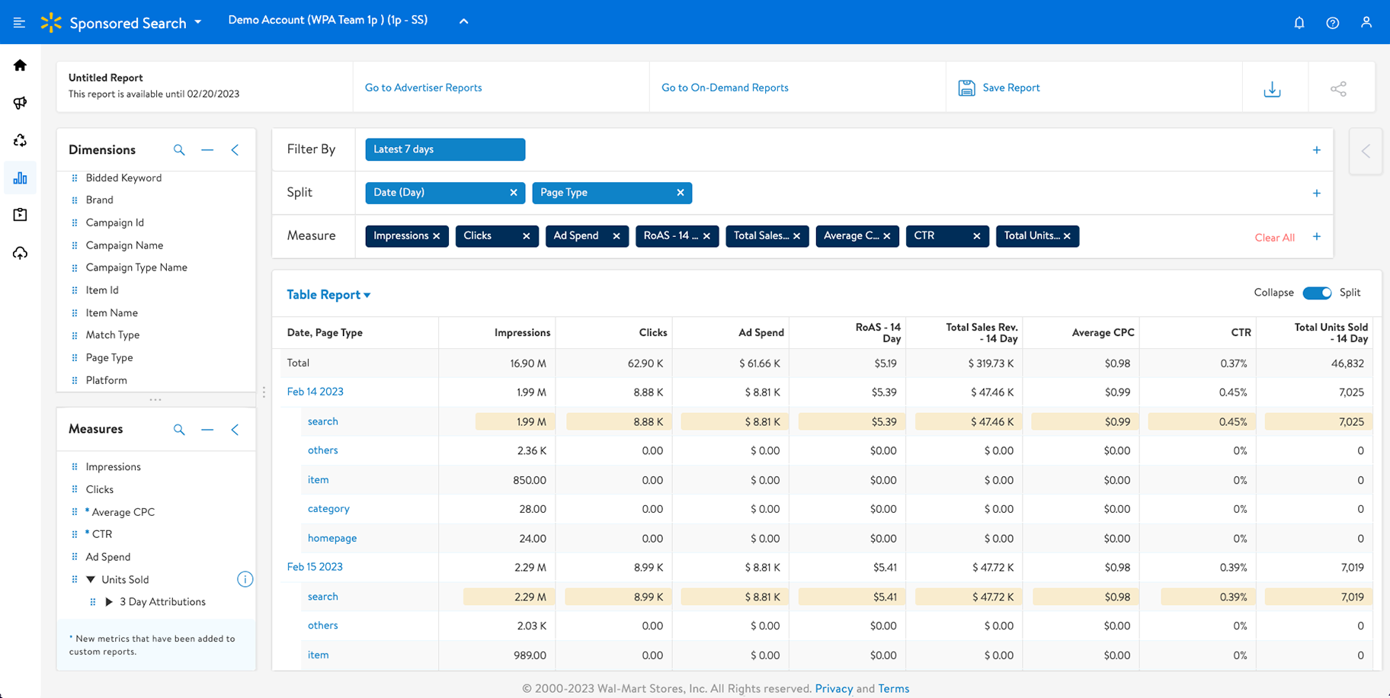Image resolution: width=1390 pixels, height=698 pixels.
Task: Open the megaphone campaigns icon in sidebar
Action: pyautogui.click(x=21, y=103)
